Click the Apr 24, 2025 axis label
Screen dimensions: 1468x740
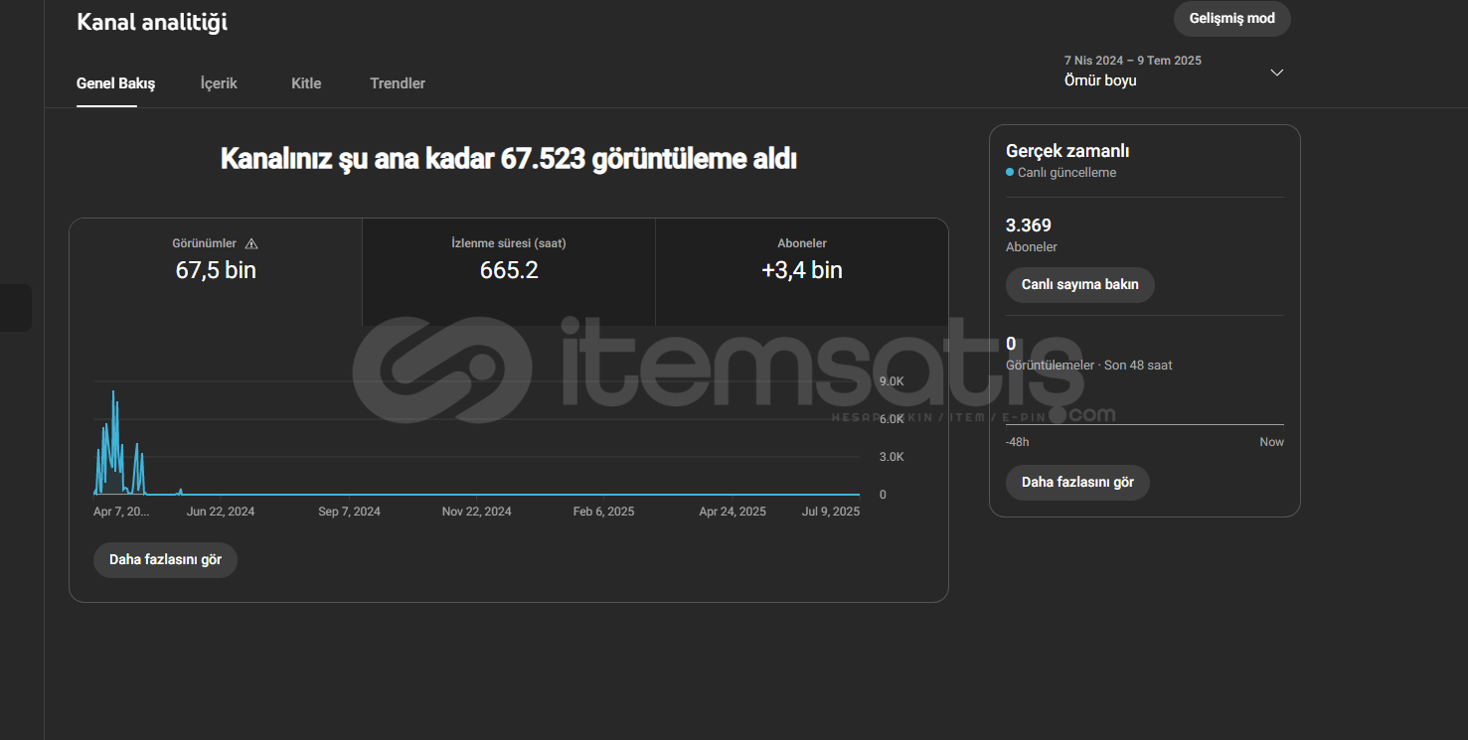[733, 512]
